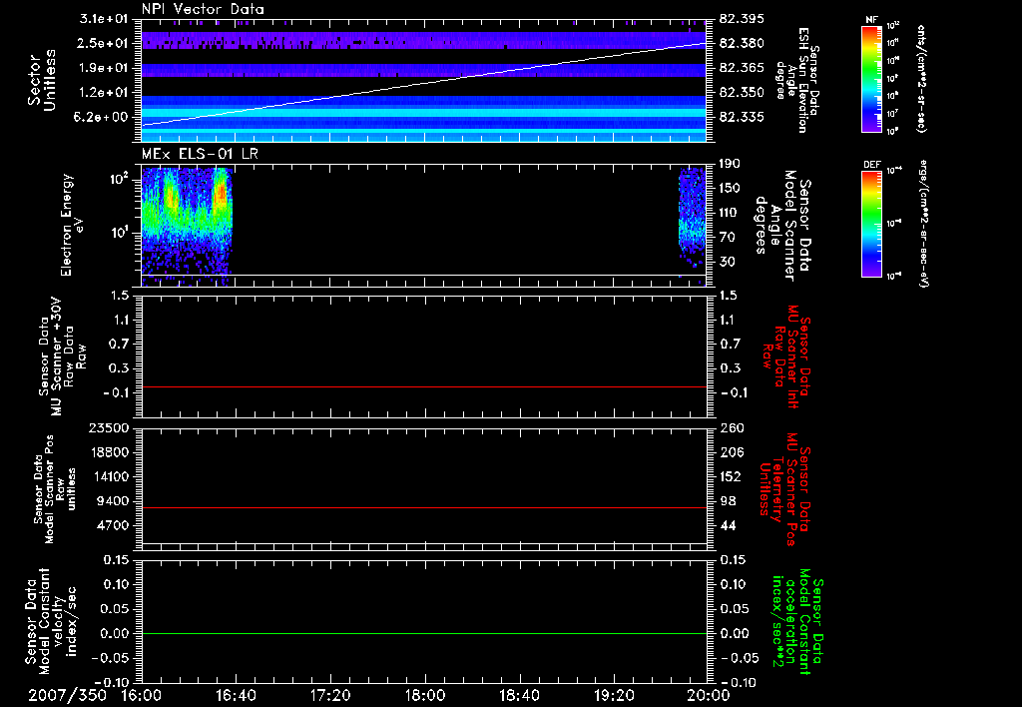This screenshot has height=707, width=1022.
Task: Click the green line in velocity panel
Action: pyautogui.click(x=423, y=634)
